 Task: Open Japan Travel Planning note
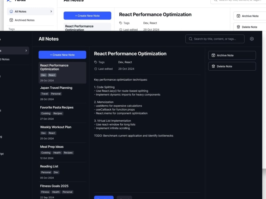click(62, 93)
